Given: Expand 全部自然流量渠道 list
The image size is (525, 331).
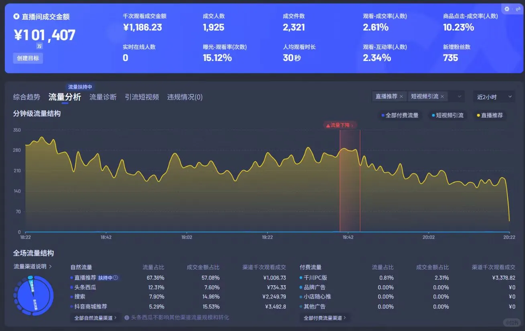Looking at the screenshot, I should [96, 317].
